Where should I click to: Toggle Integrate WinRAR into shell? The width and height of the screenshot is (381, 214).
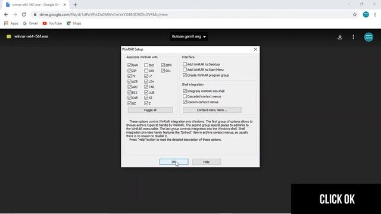coord(185,91)
